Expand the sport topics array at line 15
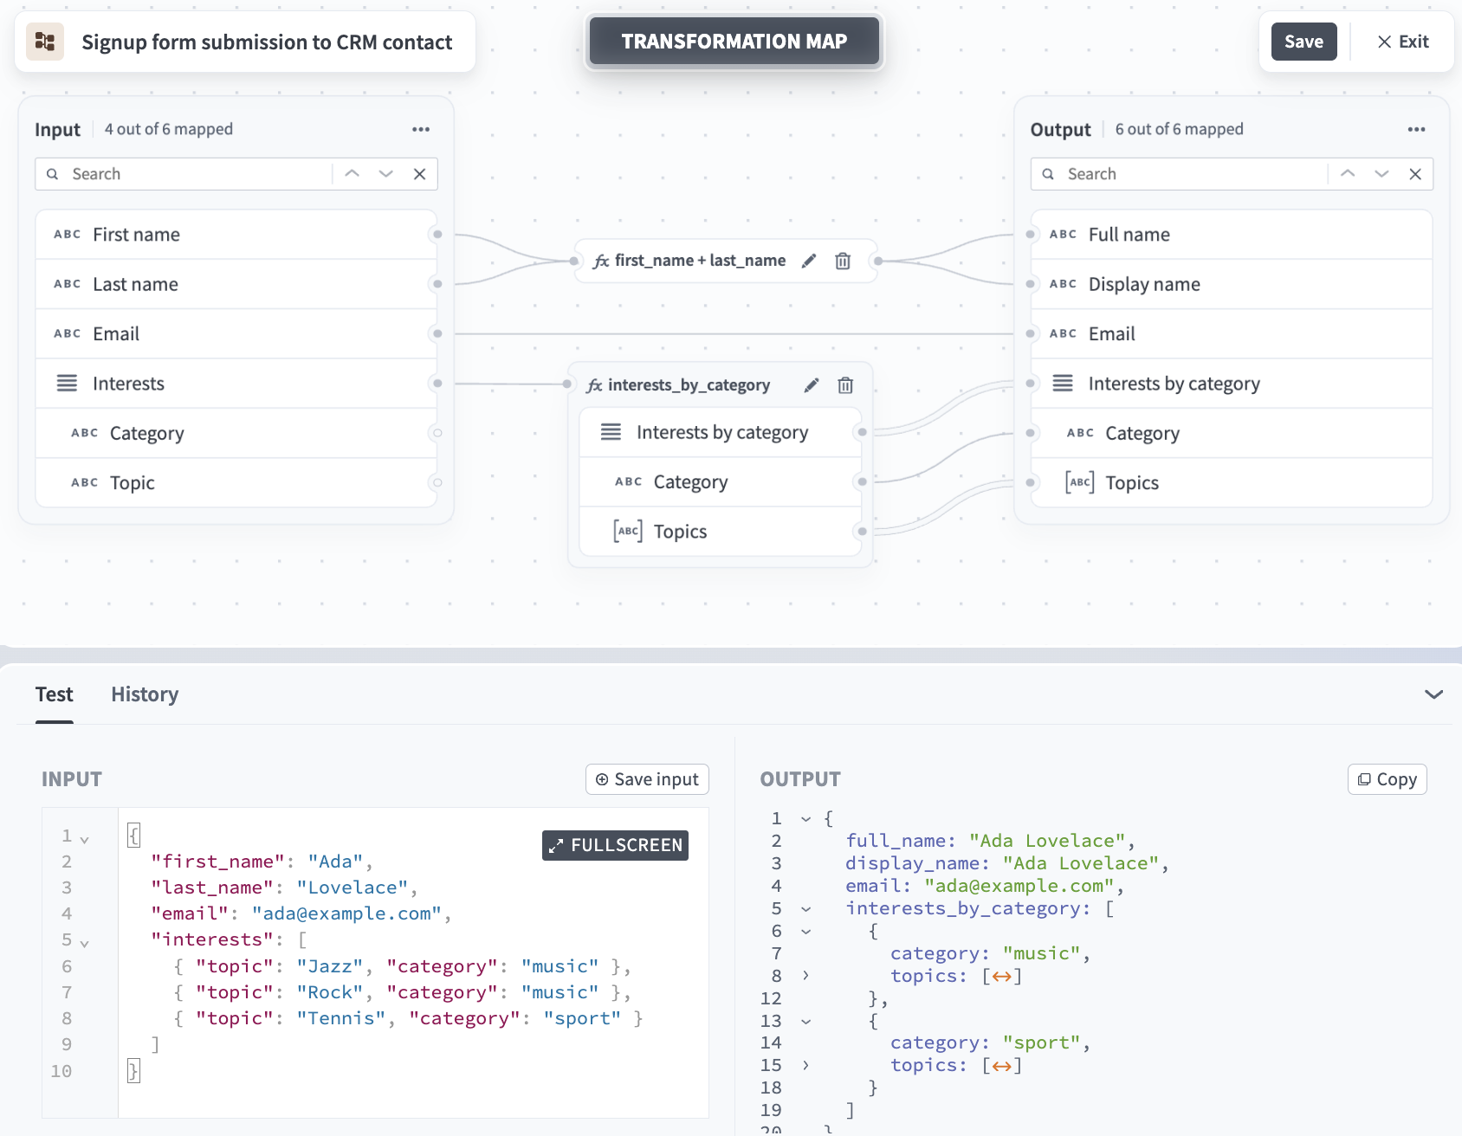 (x=806, y=1065)
